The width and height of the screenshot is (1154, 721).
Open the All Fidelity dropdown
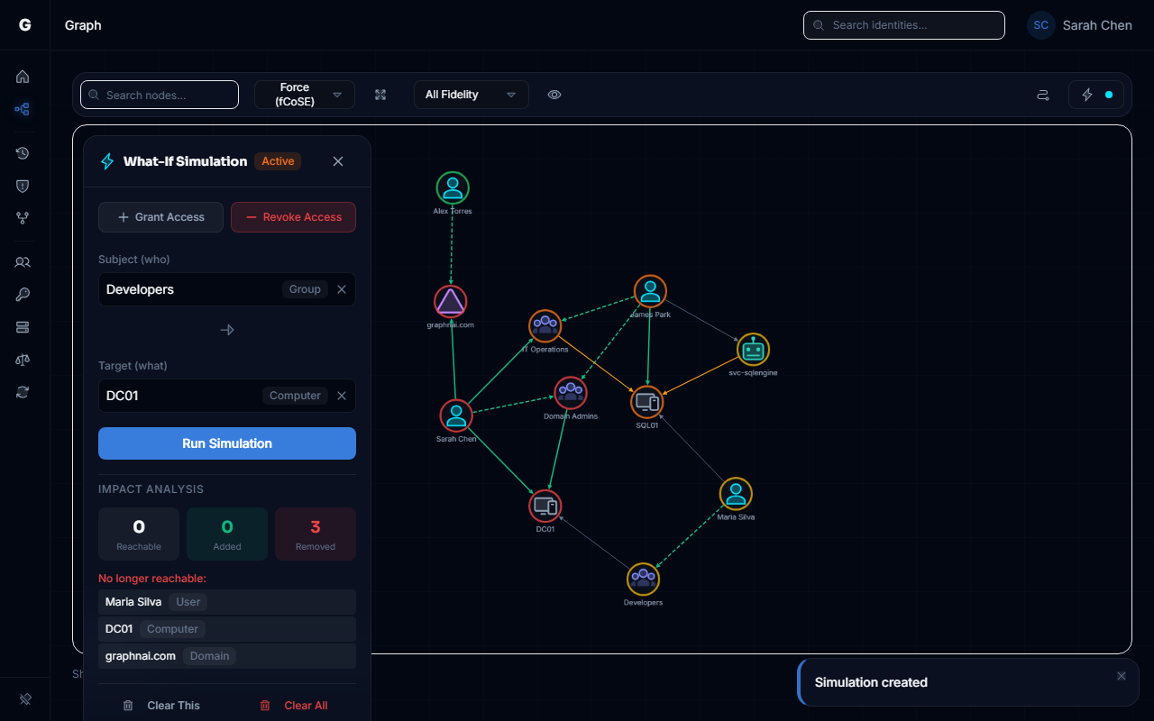471,94
